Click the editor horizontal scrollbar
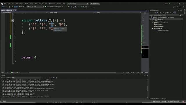 [72, 73]
